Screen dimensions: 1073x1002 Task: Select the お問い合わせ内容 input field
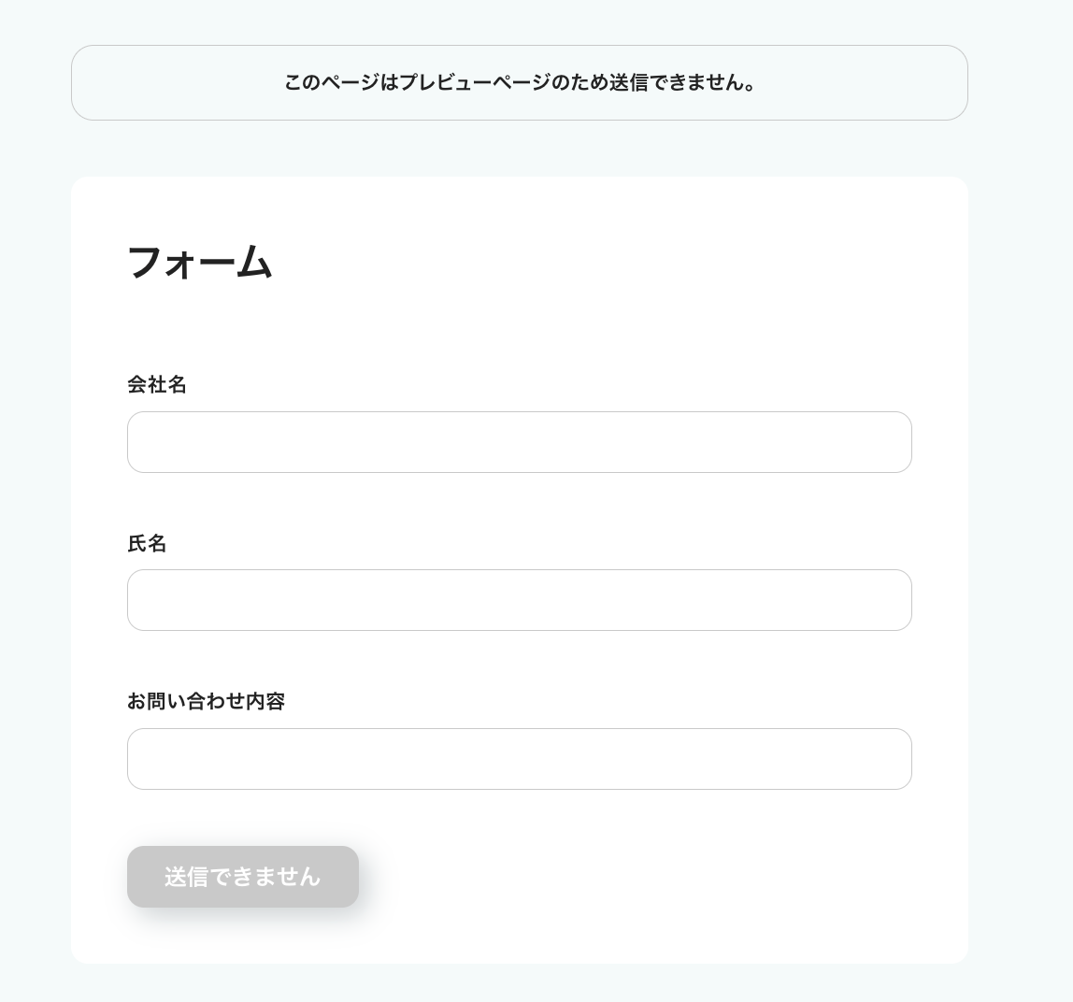pos(519,759)
